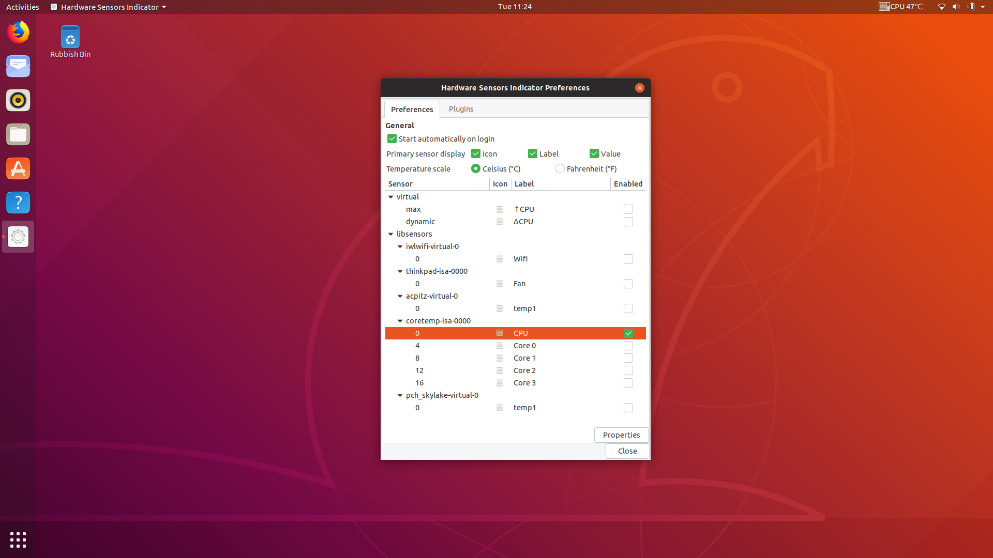Enable the Core 0 sensor checkbox
Screen dimensions: 993x558
pyautogui.click(x=628, y=346)
